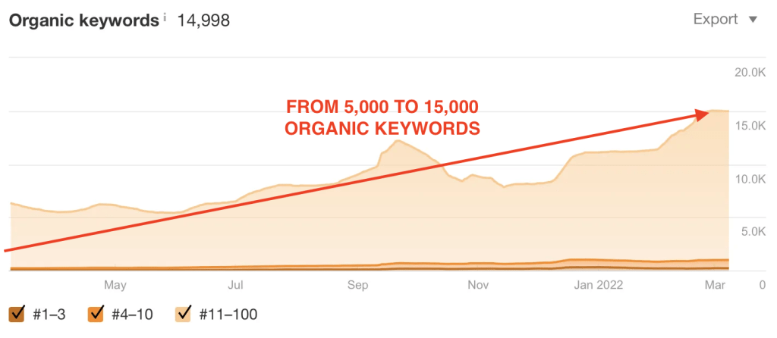Viewport: 777px width, 338px height.
Task: Toggle the #4–10 ranking checkbox
Action: click(95, 314)
